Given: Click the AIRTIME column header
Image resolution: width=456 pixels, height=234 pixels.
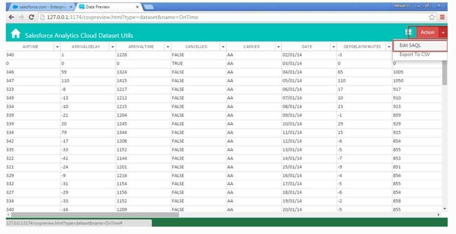Looking at the screenshot, I should tap(30, 47).
